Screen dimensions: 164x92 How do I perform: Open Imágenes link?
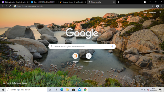pyautogui.click(x=152, y=12)
